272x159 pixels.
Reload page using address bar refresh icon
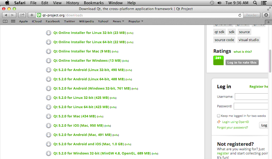pos(240,15)
